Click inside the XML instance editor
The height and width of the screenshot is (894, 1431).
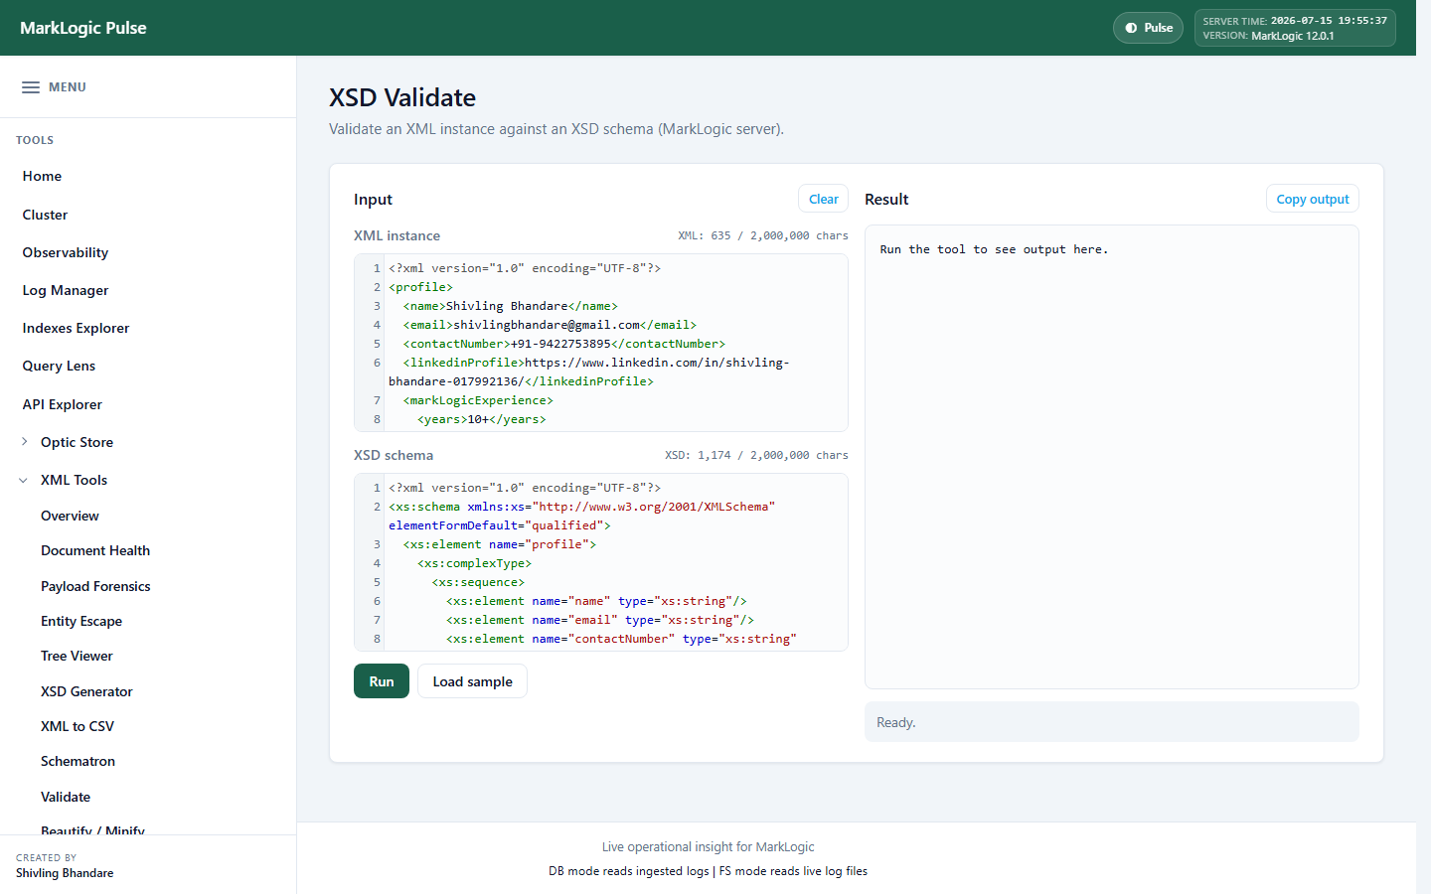pos(601,343)
